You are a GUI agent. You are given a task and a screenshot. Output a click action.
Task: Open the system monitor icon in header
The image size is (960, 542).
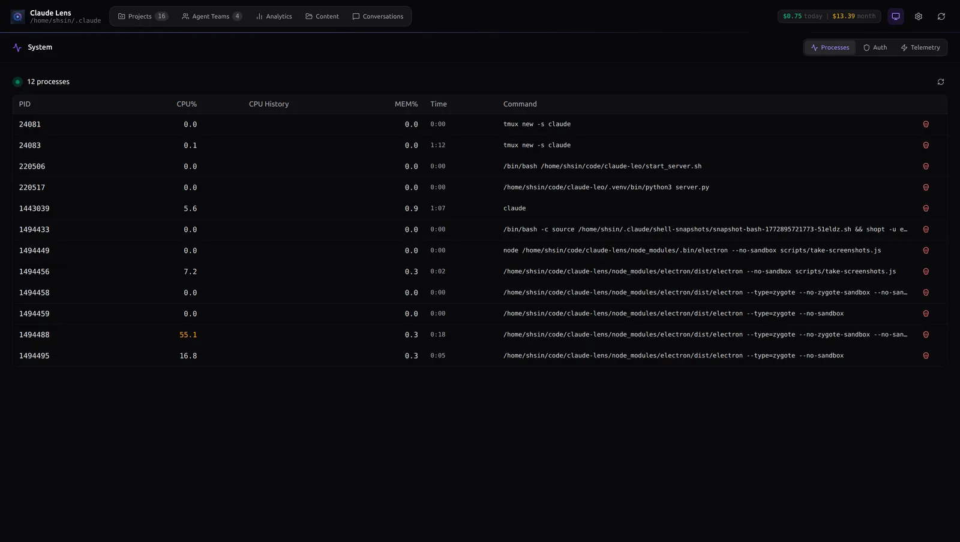point(895,17)
